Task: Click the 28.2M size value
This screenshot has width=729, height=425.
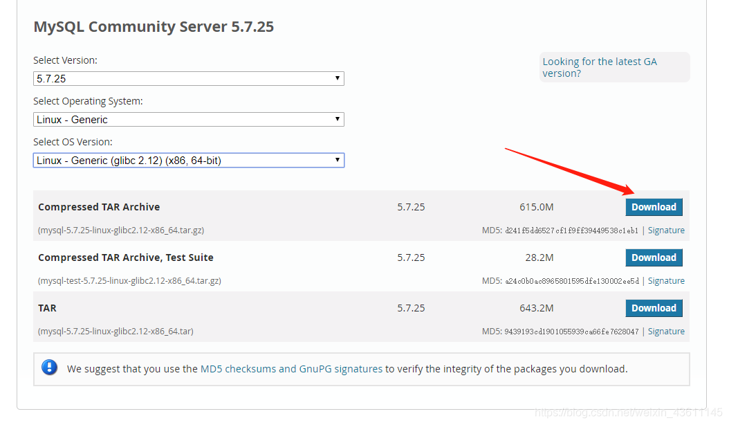Action: pyautogui.click(x=539, y=257)
